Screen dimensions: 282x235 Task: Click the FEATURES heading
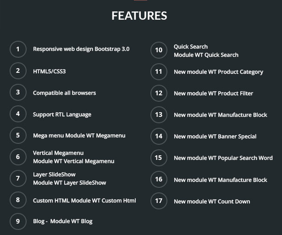(139, 16)
